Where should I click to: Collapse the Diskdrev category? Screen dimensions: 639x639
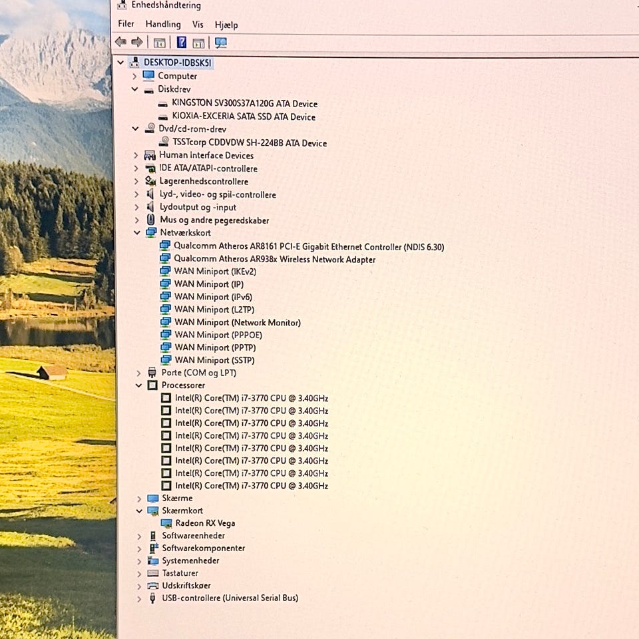135,89
